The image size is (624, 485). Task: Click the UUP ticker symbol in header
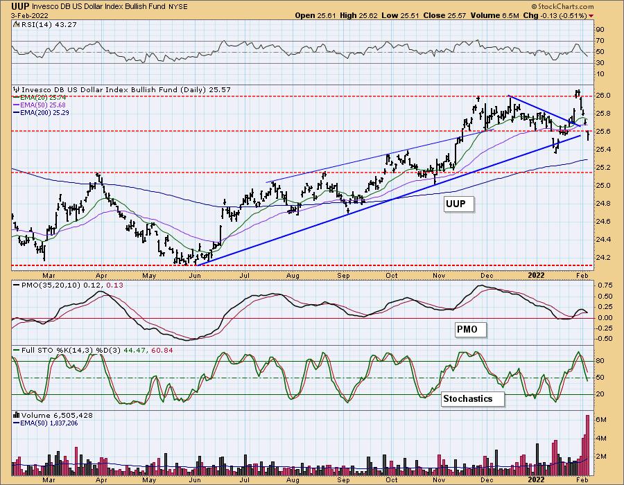click(20, 6)
